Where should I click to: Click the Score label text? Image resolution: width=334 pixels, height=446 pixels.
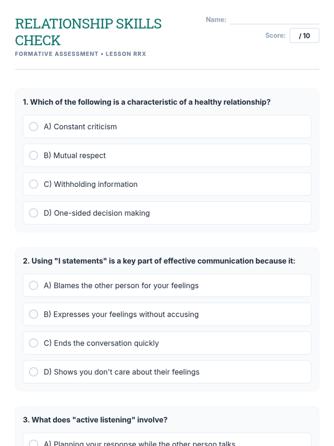click(x=275, y=35)
